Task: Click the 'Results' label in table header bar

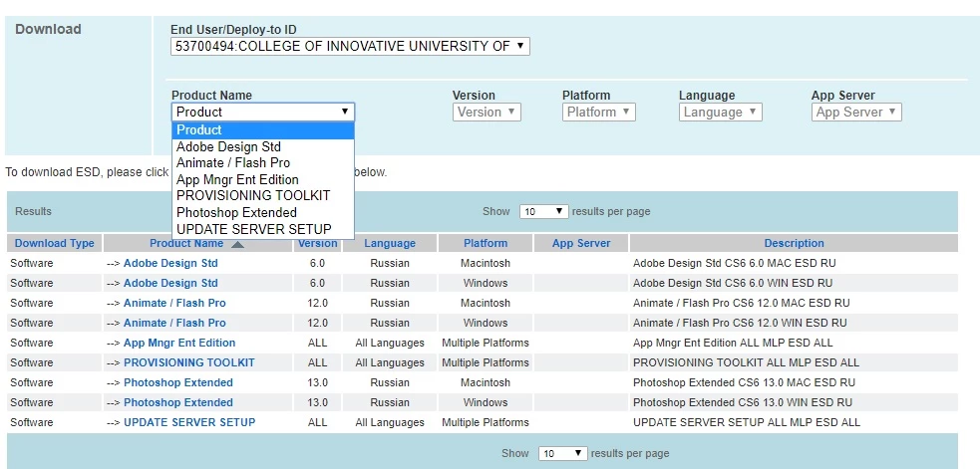Action: click(33, 211)
